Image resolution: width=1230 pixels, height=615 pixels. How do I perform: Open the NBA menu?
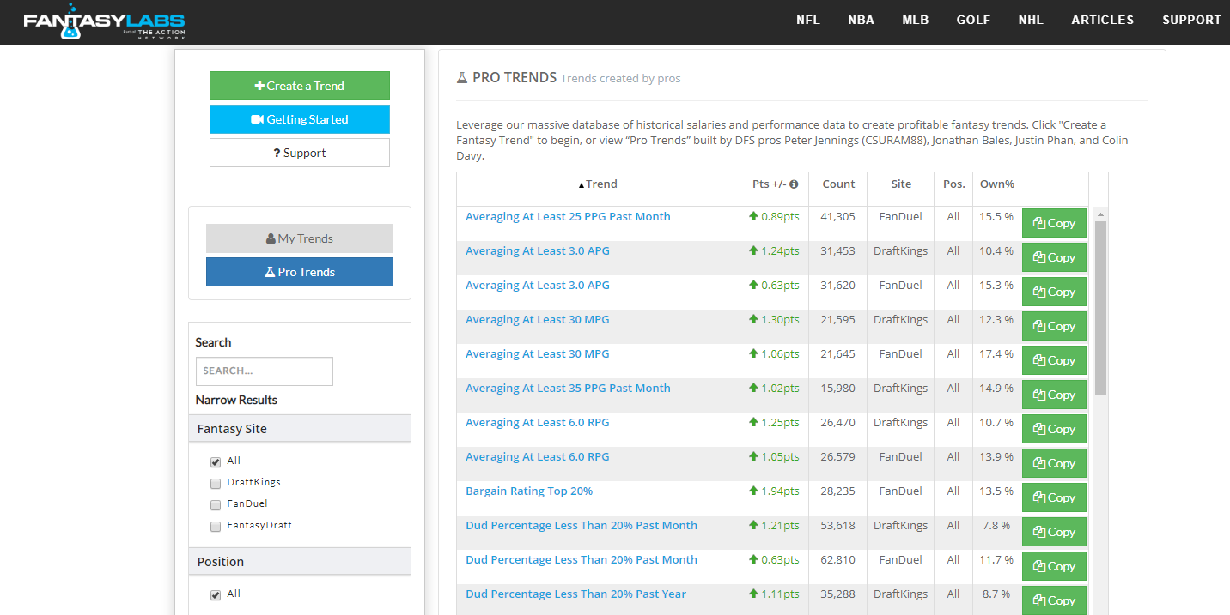point(861,20)
